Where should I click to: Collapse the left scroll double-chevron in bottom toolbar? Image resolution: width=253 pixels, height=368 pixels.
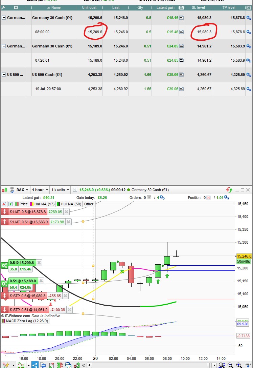click(x=84, y=365)
